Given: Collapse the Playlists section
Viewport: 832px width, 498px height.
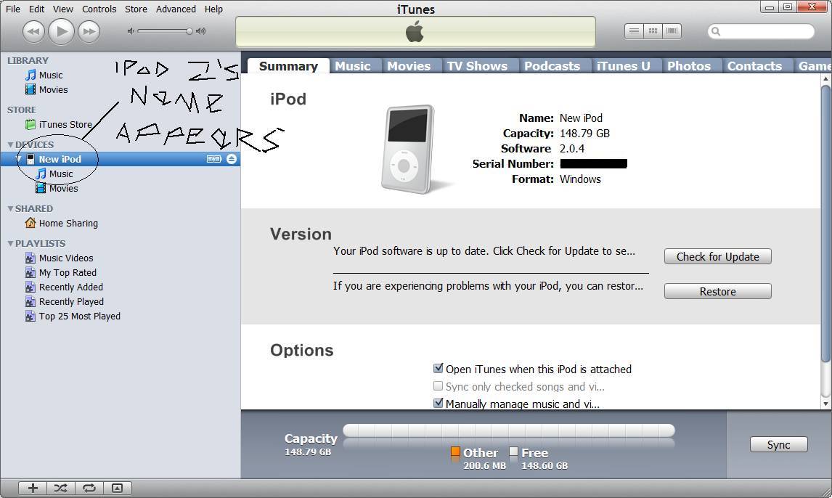Looking at the screenshot, I should point(10,243).
